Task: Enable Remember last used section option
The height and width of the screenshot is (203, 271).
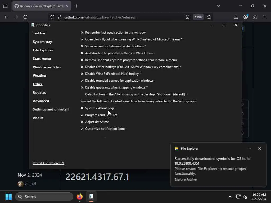Action: [x=113, y=33]
